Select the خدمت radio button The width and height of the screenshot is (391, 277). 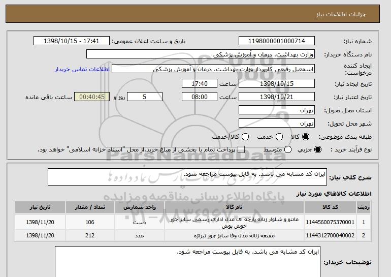[279, 137]
